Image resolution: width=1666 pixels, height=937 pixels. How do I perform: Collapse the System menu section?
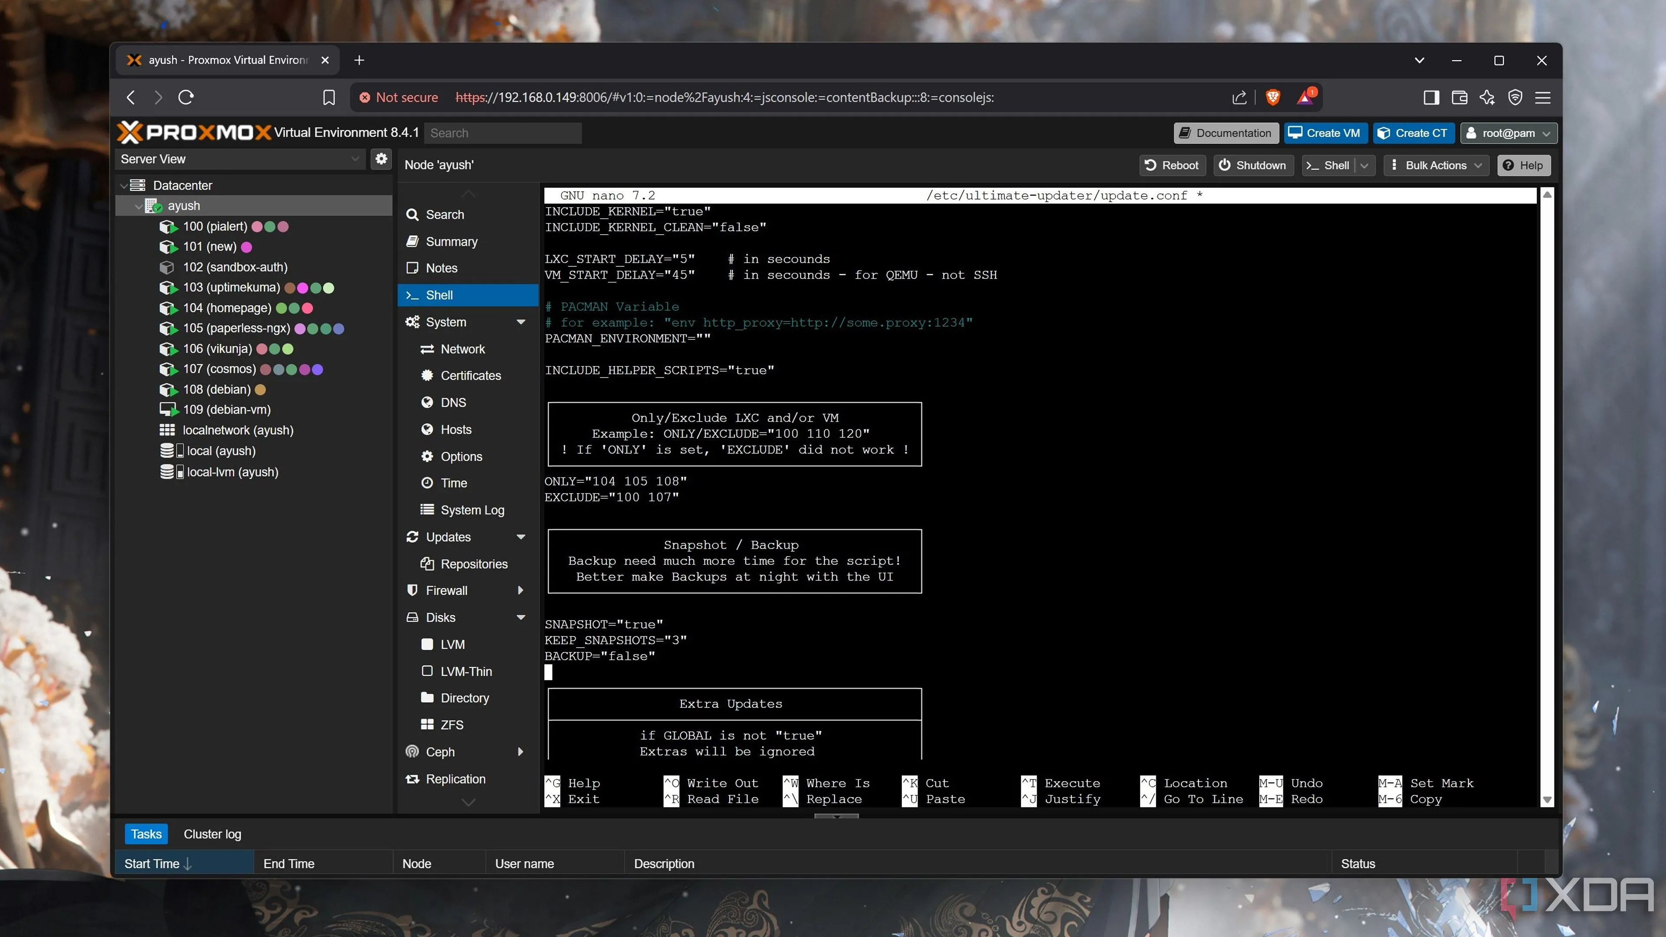[521, 322]
